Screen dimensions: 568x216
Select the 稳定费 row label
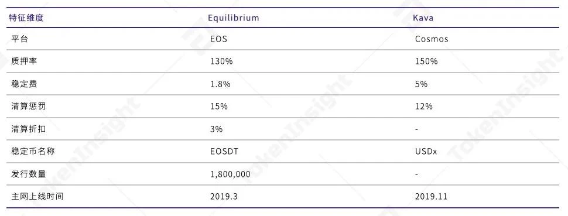coord(24,84)
